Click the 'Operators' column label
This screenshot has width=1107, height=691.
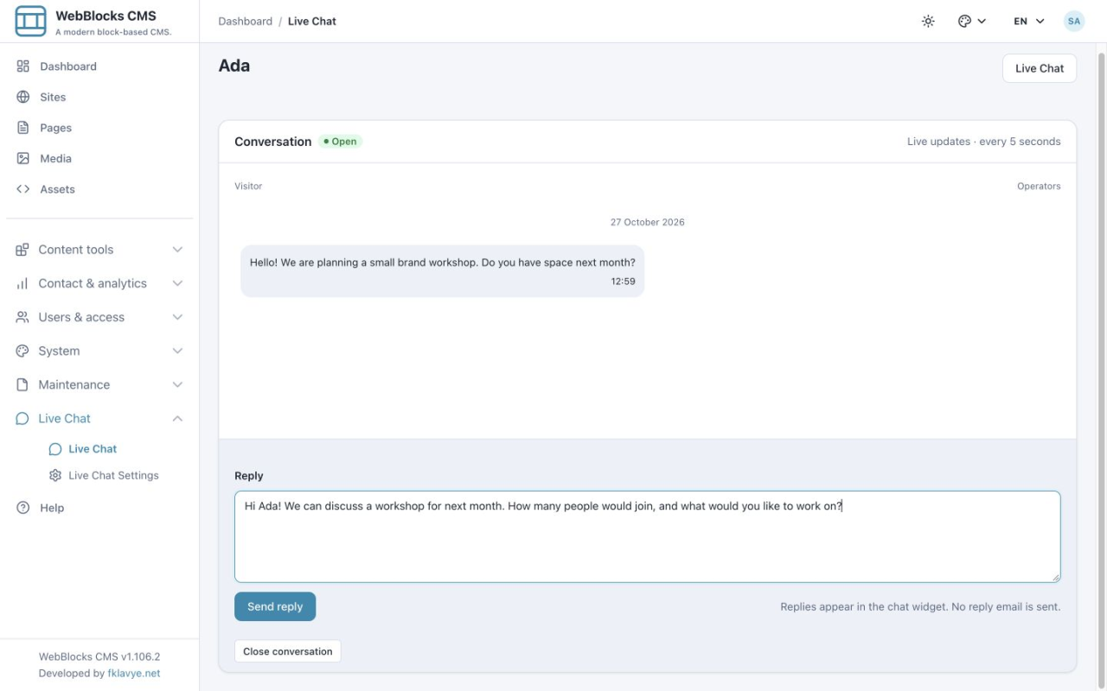(1039, 186)
